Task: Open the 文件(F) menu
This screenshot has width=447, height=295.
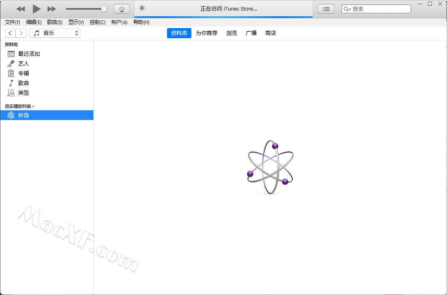Action: click(x=12, y=22)
